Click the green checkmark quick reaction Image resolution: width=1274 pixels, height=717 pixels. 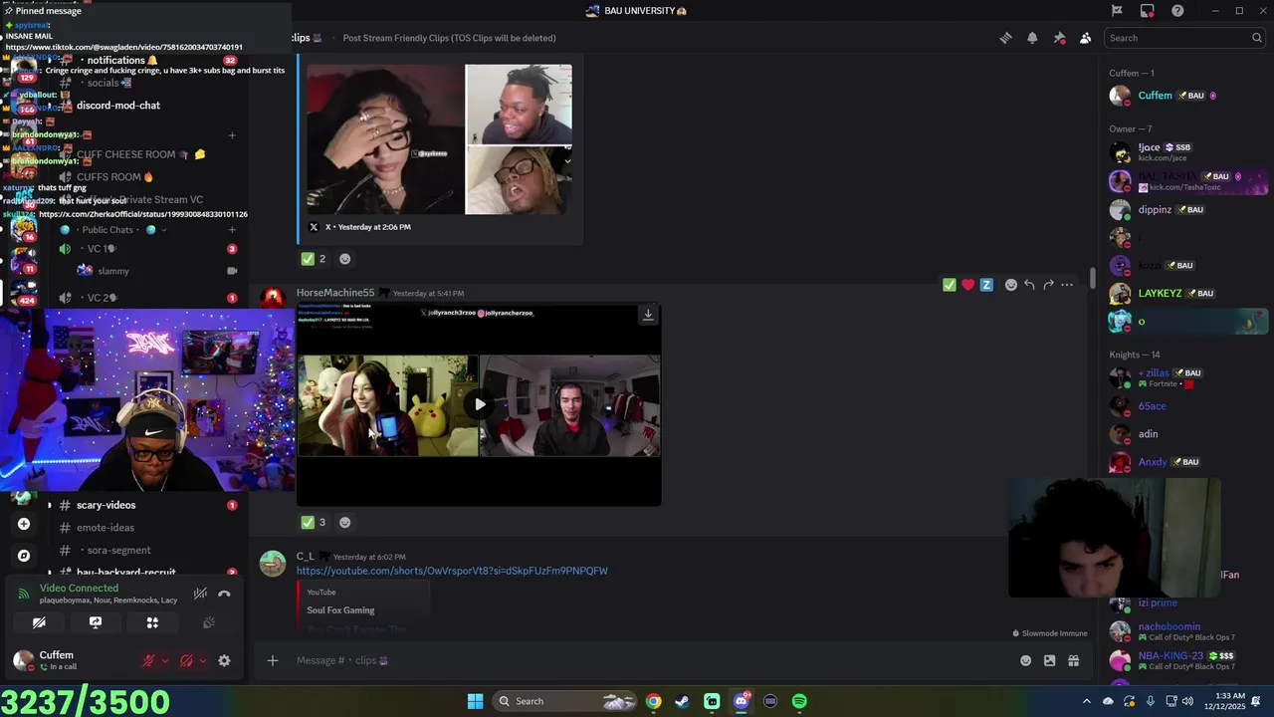(x=950, y=285)
